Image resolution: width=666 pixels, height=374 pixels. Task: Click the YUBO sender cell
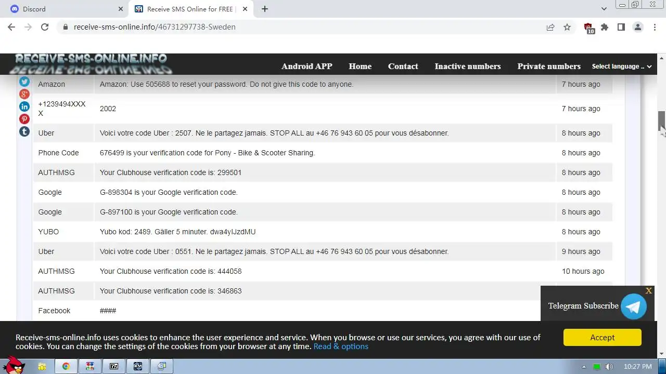63,232
